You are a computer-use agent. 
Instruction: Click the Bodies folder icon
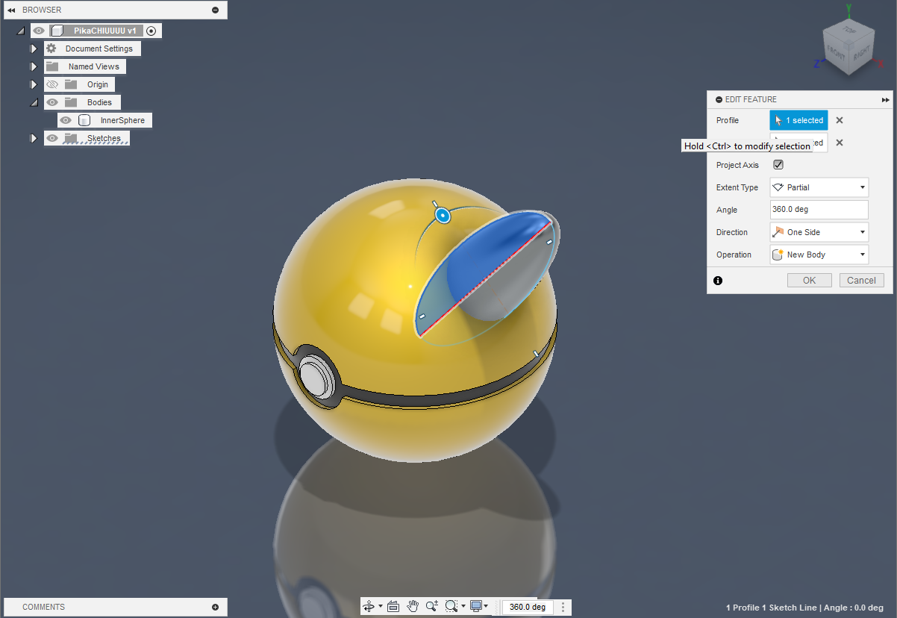point(71,102)
